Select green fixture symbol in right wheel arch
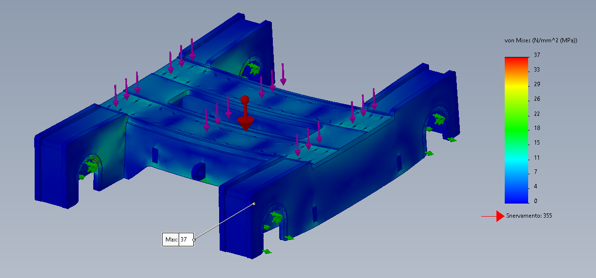This screenshot has width=596, height=278. point(438,118)
